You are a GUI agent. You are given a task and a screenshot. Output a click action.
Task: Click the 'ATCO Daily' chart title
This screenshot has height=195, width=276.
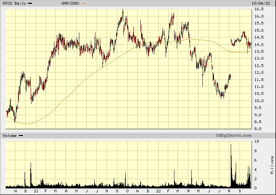point(14,3)
